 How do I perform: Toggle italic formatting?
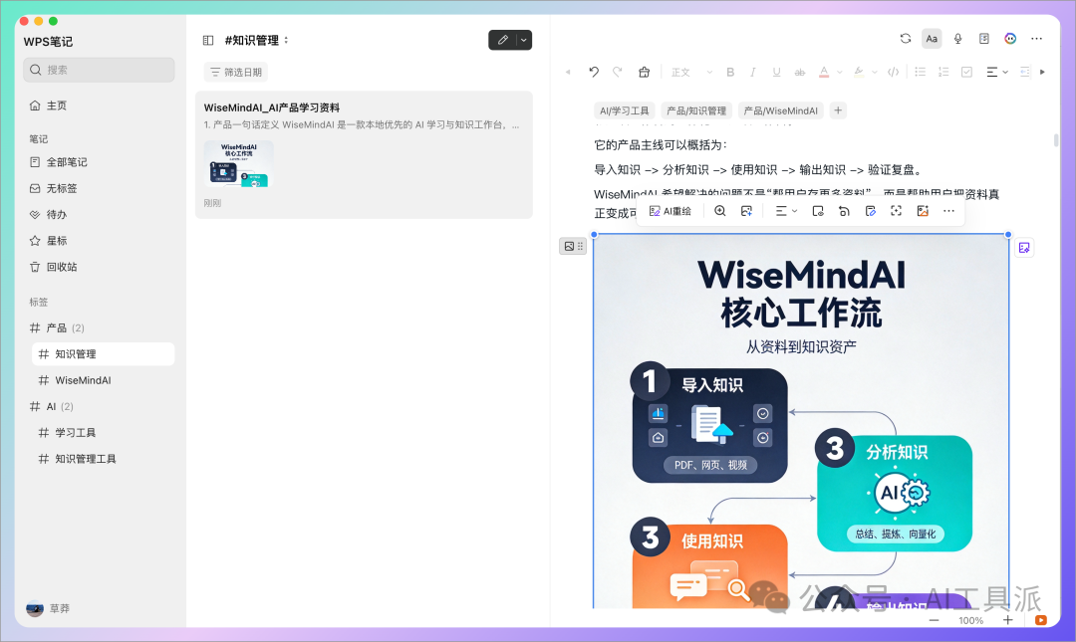753,72
